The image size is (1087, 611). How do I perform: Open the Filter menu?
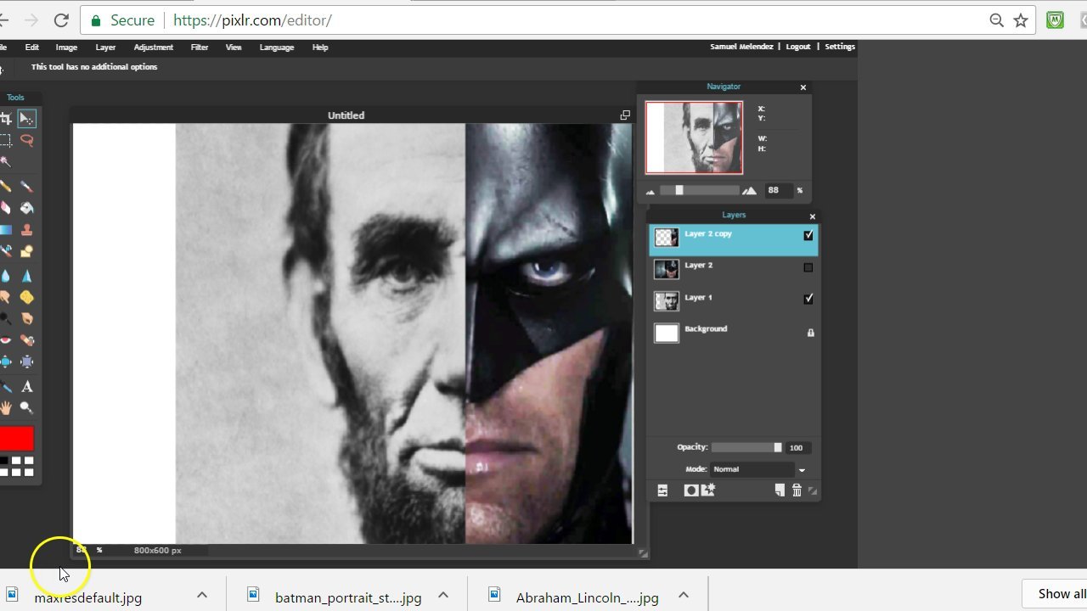[200, 48]
